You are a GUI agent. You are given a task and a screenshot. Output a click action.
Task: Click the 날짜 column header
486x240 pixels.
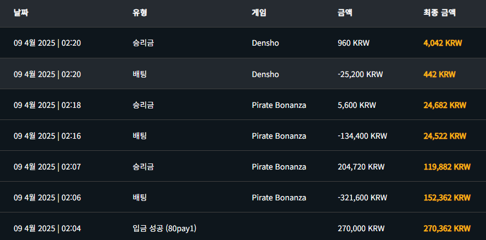pyautogui.click(x=21, y=13)
